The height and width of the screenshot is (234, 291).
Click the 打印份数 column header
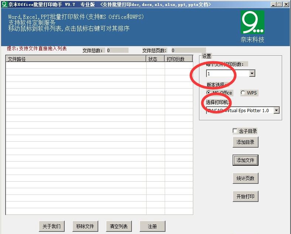coord(179,59)
